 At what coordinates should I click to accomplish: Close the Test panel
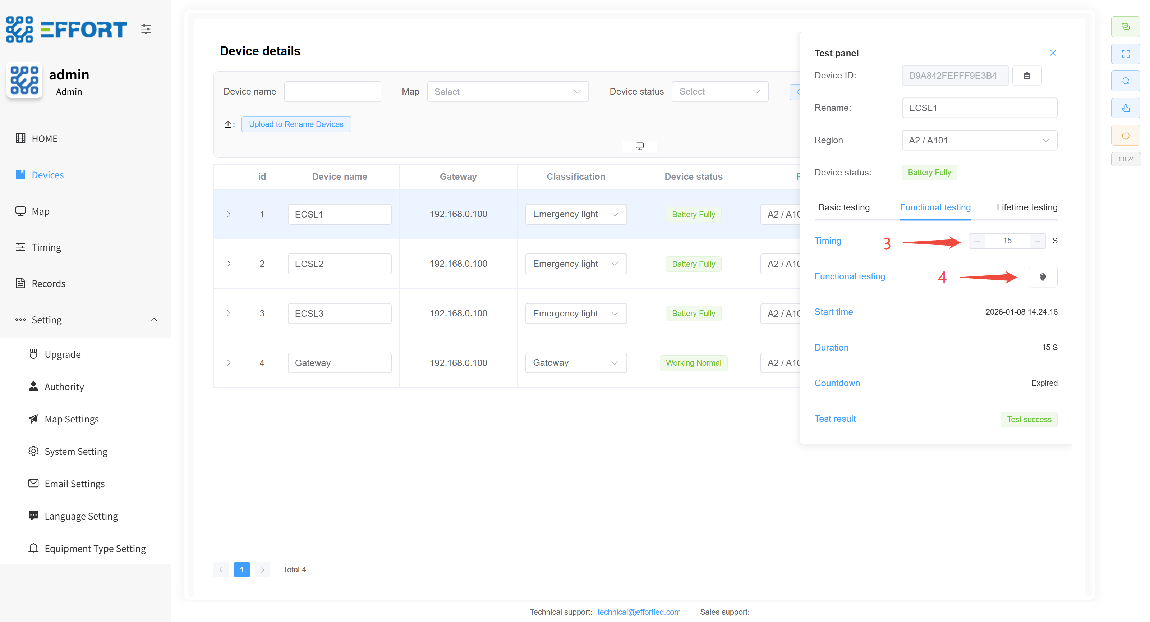pyautogui.click(x=1053, y=53)
